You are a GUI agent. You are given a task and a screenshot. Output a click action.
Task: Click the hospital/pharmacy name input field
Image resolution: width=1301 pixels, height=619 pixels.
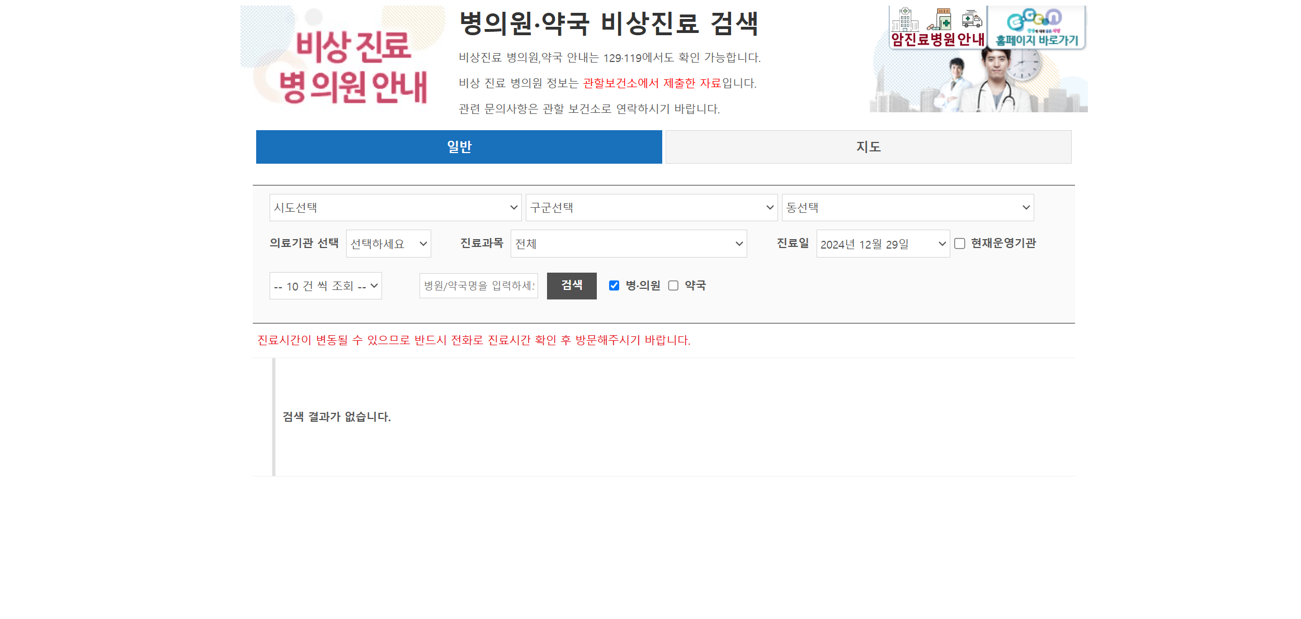pos(478,285)
